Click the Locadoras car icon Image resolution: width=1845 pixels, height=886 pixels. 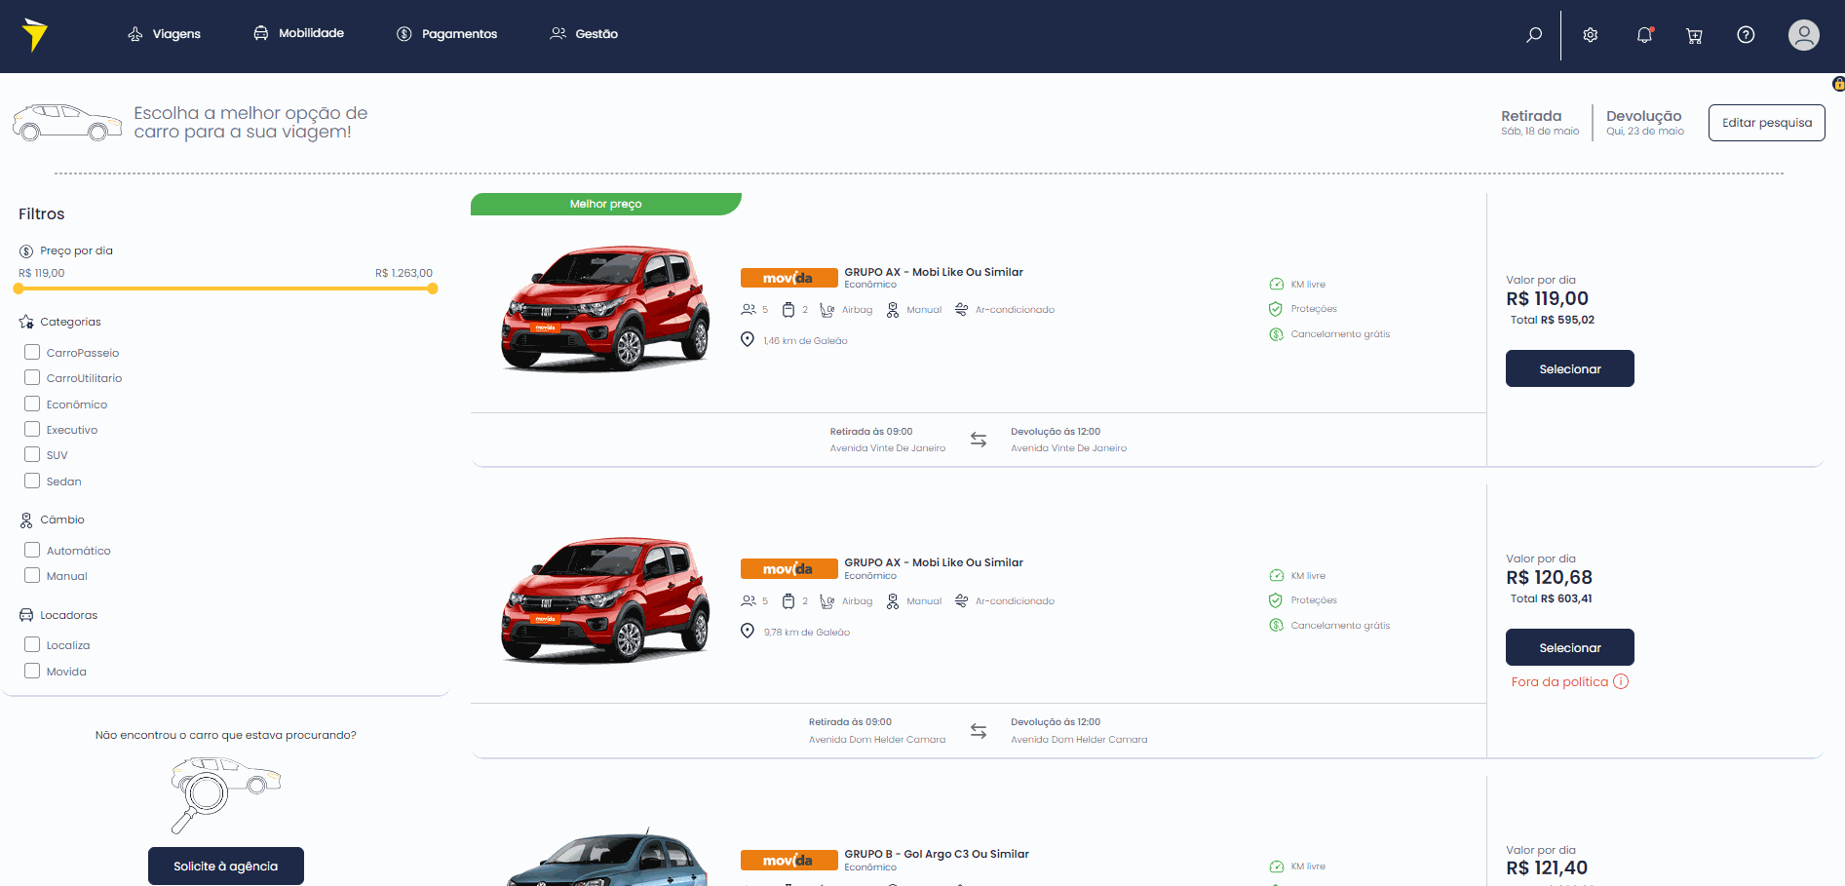coord(26,615)
